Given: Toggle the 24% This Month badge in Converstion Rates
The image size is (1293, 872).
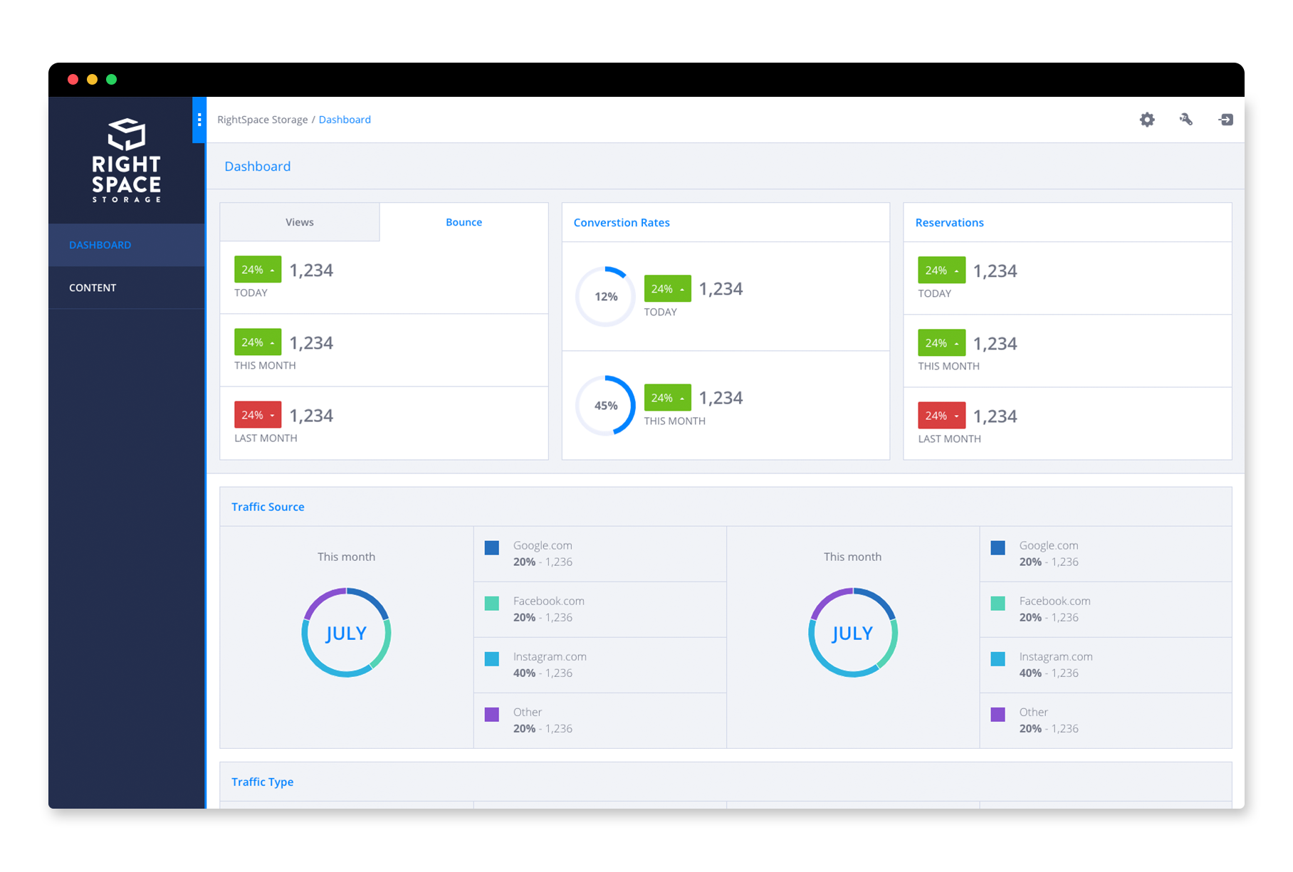Looking at the screenshot, I should click(666, 397).
